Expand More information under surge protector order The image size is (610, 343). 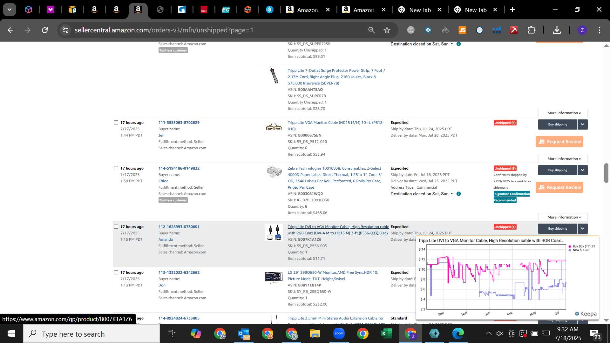[563, 113]
